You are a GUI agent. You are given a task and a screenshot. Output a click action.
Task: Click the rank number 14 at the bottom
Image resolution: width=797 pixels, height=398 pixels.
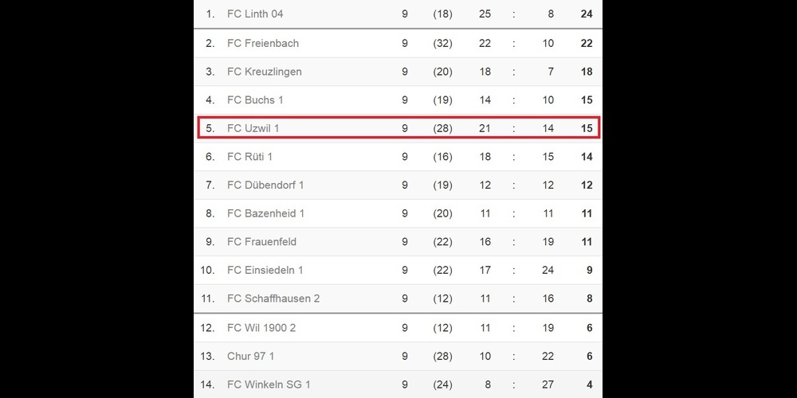[208, 385]
